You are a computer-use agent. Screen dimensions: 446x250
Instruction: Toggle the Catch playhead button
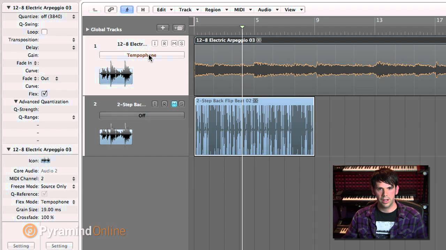click(x=127, y=10)
